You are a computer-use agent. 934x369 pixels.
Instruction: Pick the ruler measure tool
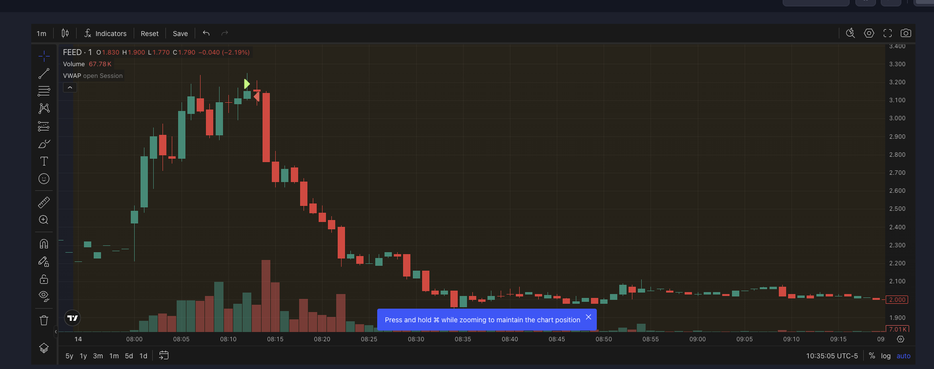(x=44, y=202)
